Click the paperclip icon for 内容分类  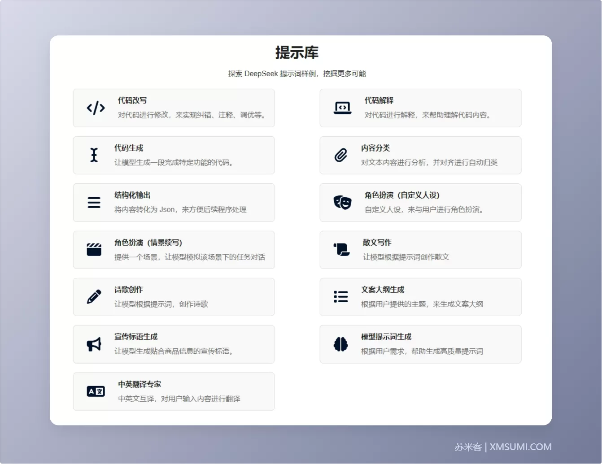[x=340, y=155]
